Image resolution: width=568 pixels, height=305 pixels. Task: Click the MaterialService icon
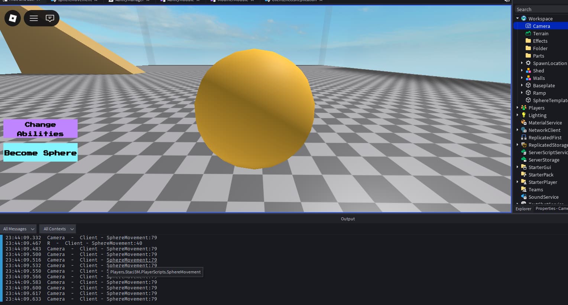pos(524,123)
